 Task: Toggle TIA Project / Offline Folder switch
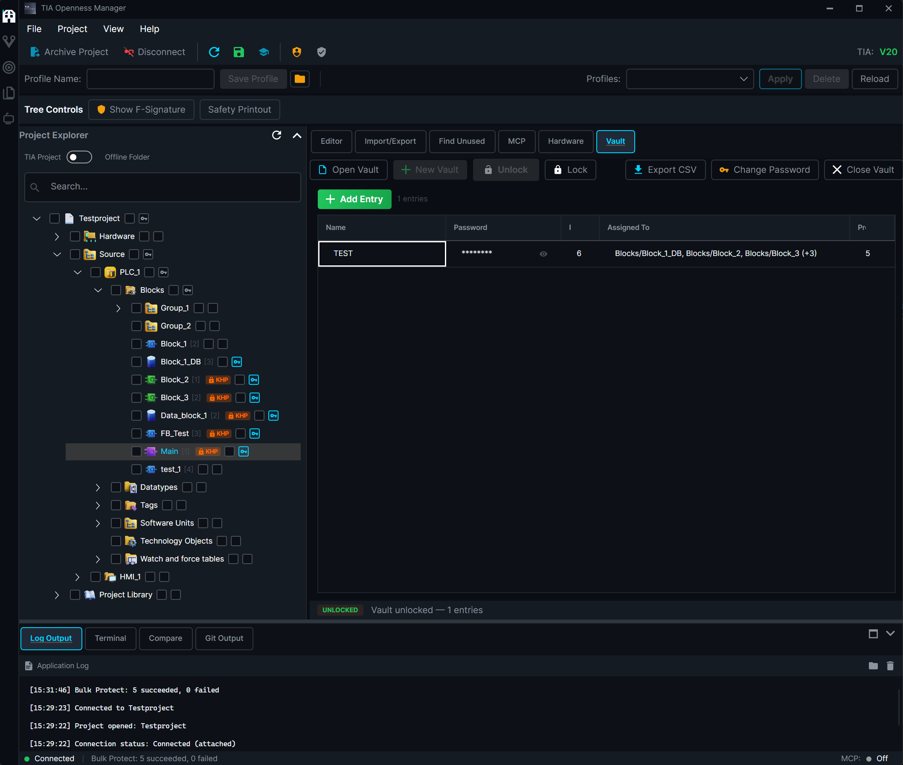click(79, 157)
